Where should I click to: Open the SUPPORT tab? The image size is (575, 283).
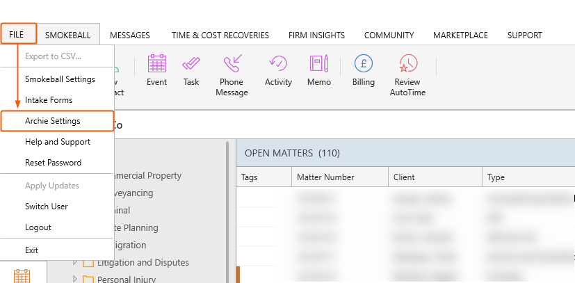(x=524, y=35)
